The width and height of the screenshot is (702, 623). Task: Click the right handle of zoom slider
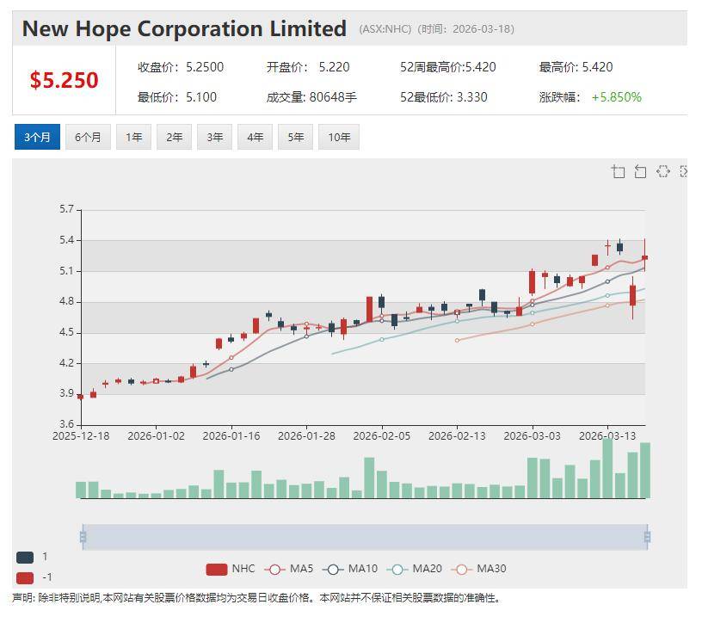647,537
